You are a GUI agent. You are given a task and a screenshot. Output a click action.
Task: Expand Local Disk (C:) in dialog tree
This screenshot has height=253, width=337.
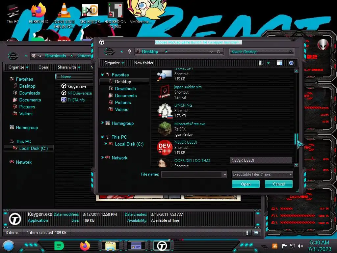(x=106, y=144)
